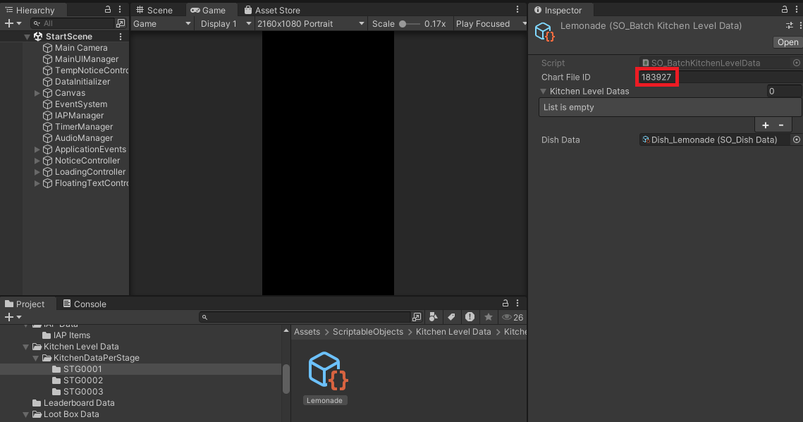Click the Project search field
The width and height of the screenshot is (803, 422).
305,318
